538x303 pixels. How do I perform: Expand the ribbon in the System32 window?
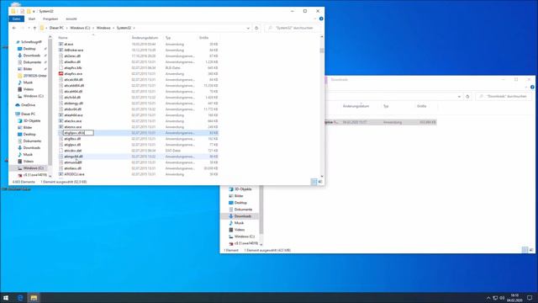point(316,19)
